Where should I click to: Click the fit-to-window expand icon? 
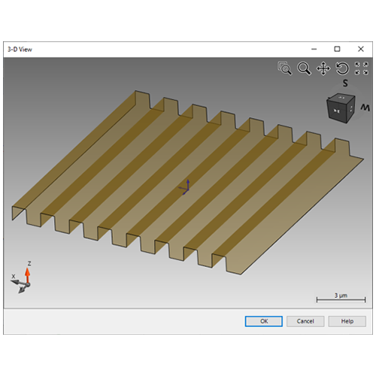click(362, 68)
